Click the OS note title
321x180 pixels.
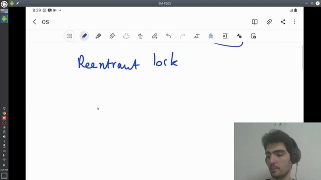tap(45, 22)
